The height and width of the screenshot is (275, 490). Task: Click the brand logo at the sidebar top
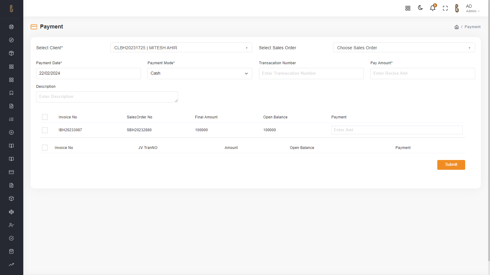click(x=11, y=9)
